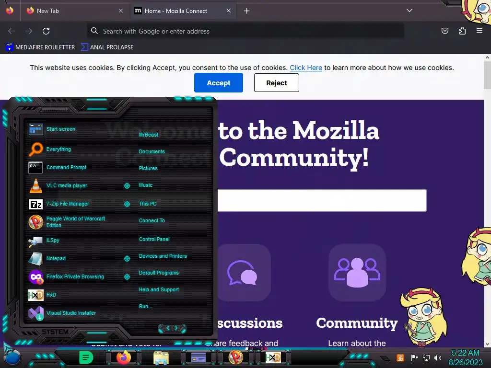
Task: Open Help and Support
Action: pyautogui.click(x=159, y=290)
